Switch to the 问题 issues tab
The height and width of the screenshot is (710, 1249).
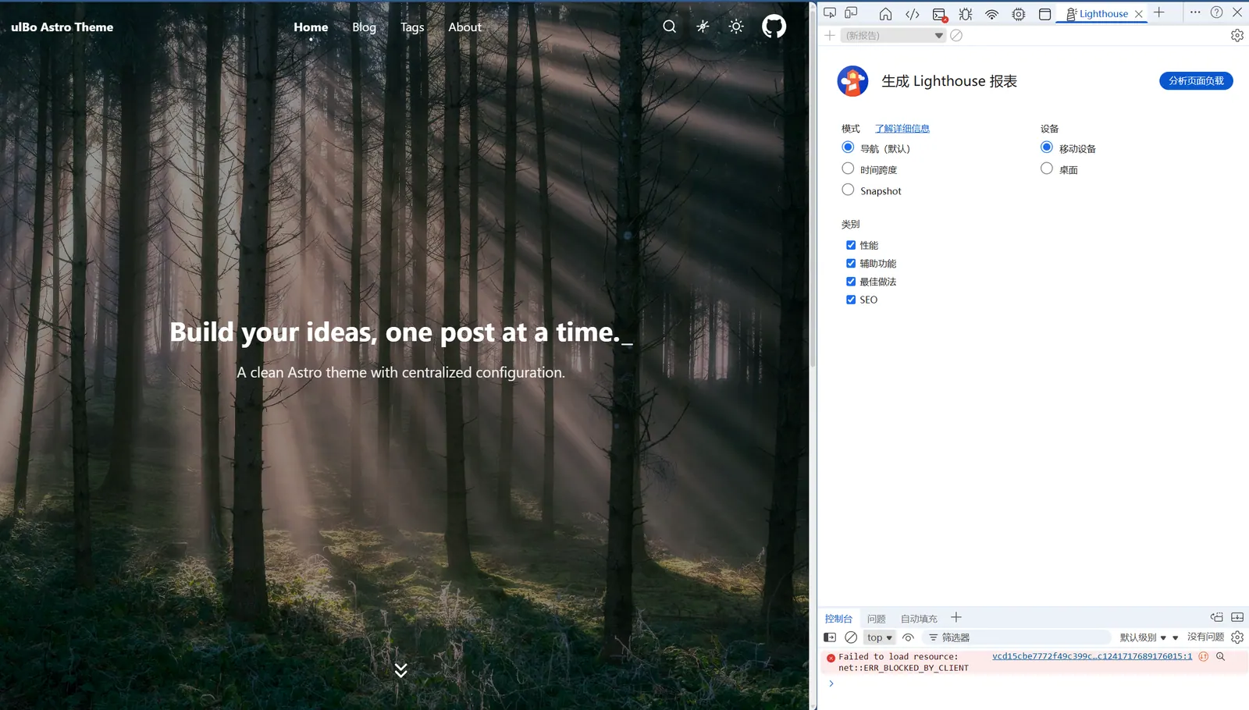(876, 619)
